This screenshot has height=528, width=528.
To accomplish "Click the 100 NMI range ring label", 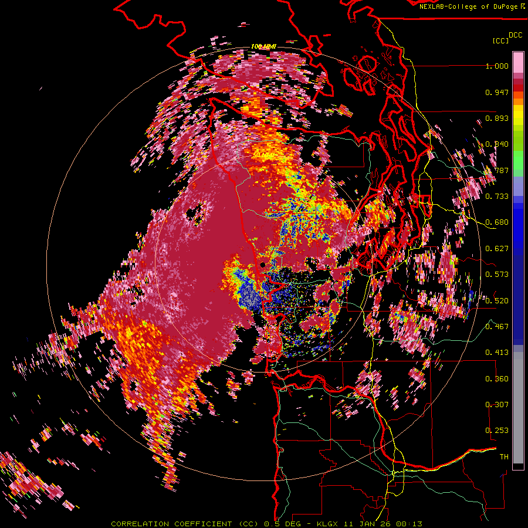I will point(263,46).
